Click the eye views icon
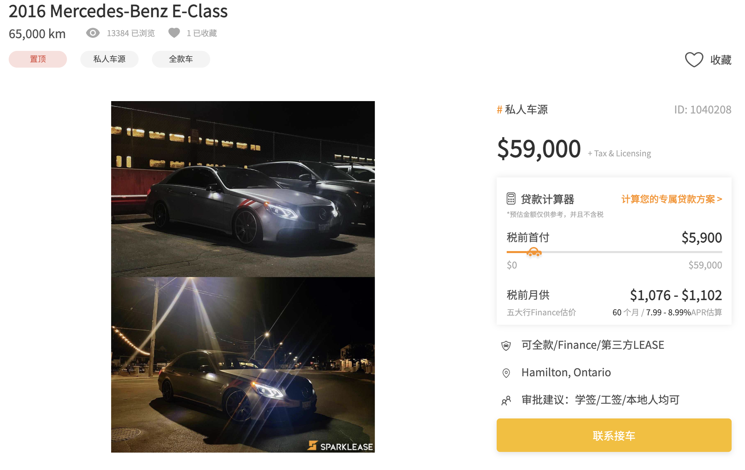 tap(93, 33)
